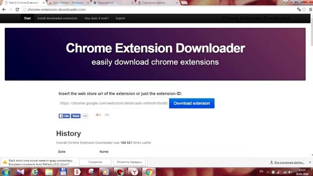Bookmark this page with the star icon

[304, 10]
